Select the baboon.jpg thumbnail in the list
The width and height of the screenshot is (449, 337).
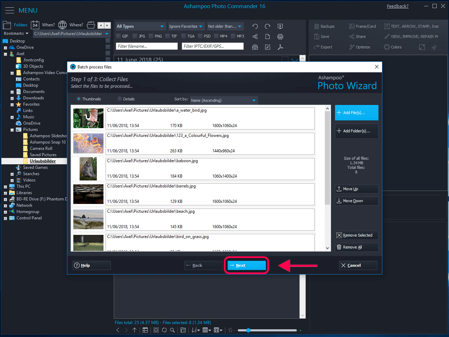click(88, 169)
